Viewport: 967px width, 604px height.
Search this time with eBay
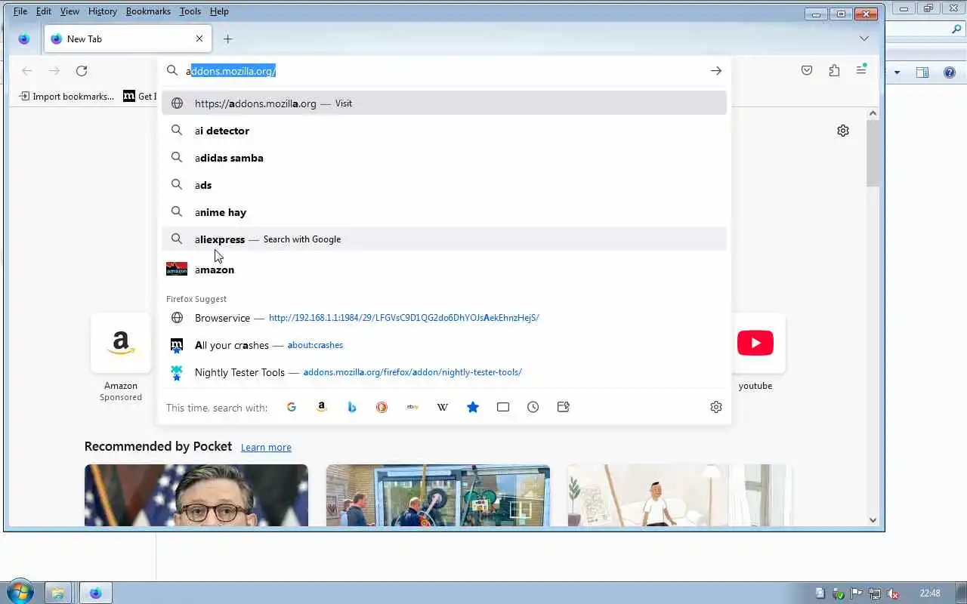(412, 407)
